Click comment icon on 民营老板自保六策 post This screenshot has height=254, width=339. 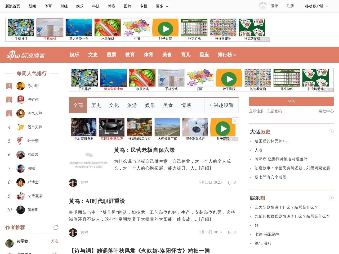tap(230, 183)
